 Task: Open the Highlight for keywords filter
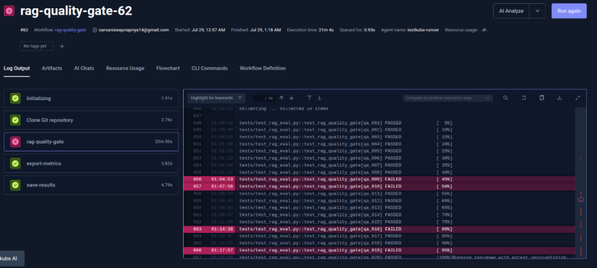[x=216, y=98]
